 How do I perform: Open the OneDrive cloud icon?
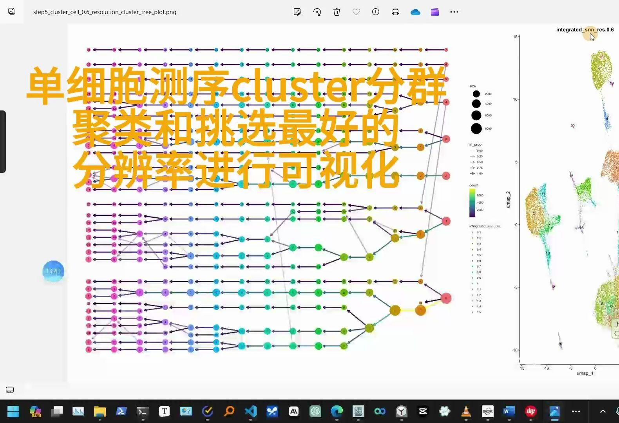click(x=415, y=12)
